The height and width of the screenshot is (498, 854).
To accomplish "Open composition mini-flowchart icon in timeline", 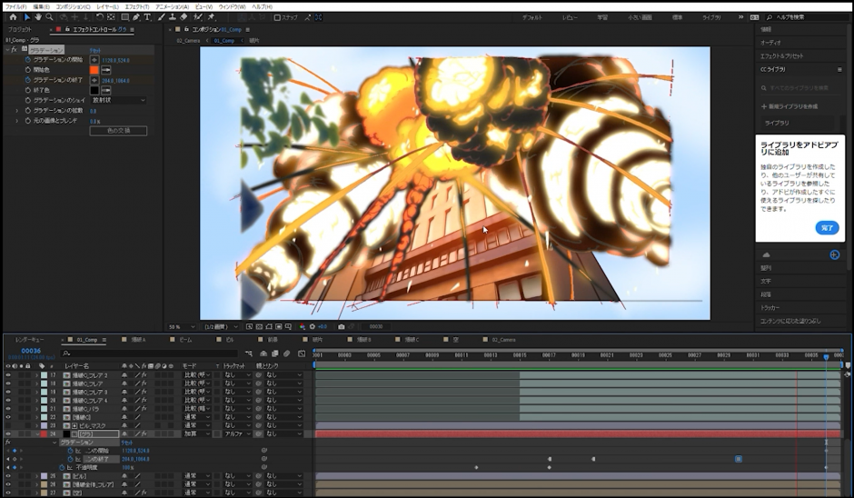I will tap(249, 354).
